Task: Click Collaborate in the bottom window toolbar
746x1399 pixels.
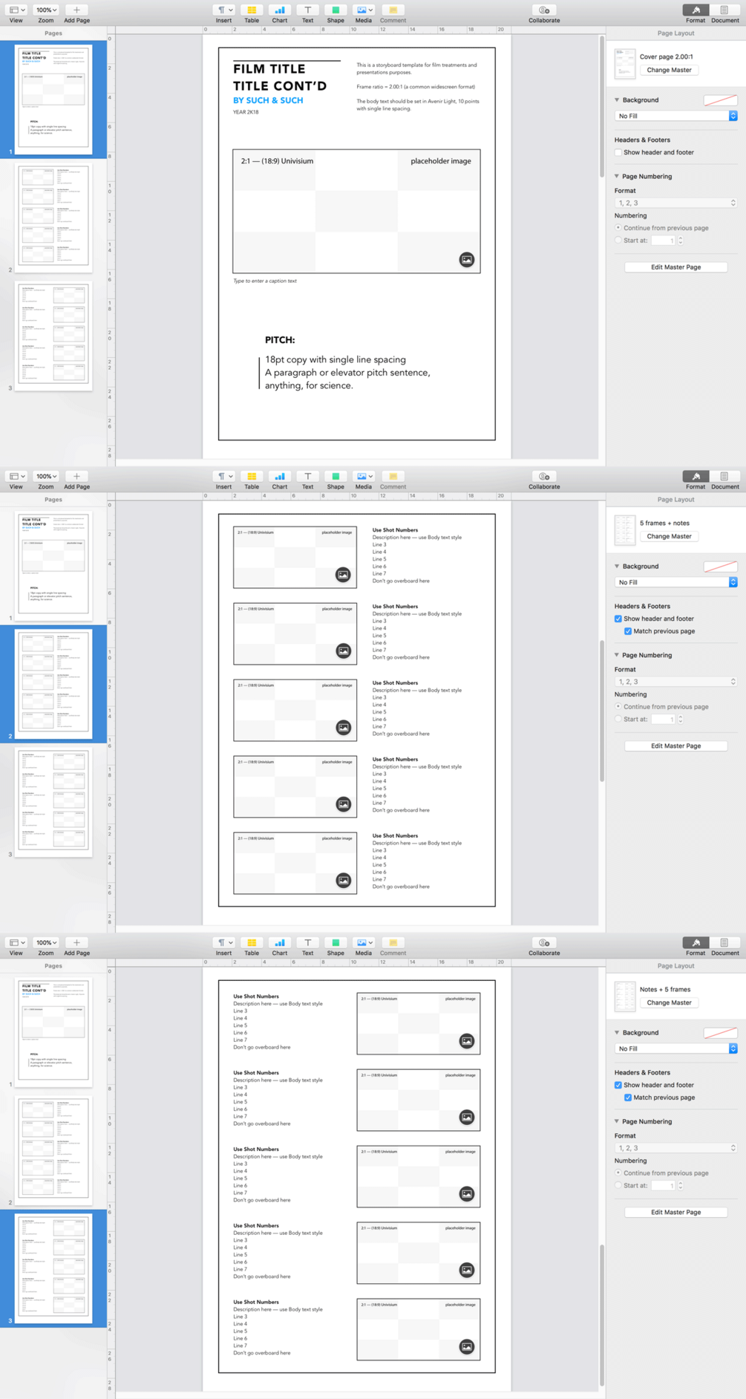Action: pyautogui.click(x=544, y=943)
